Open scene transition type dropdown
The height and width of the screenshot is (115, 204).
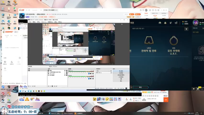[x=103, y=71]
